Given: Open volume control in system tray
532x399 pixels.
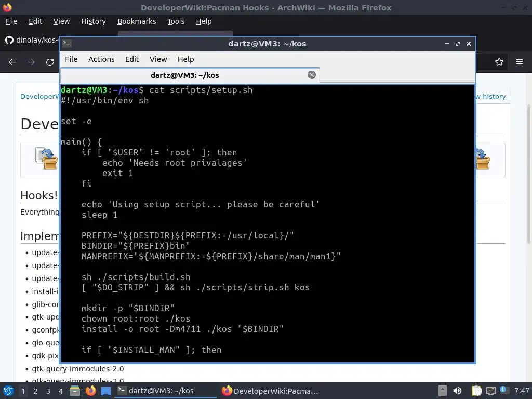Looking at the screenshot, I should (x=457, y=391).
